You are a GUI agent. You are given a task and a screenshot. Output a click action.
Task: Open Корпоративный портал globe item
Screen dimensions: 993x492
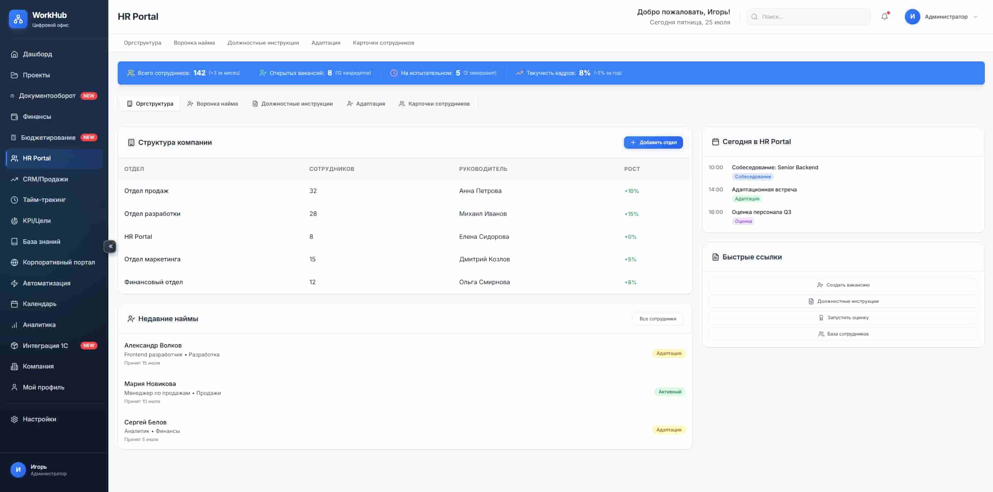coord(58,262)
